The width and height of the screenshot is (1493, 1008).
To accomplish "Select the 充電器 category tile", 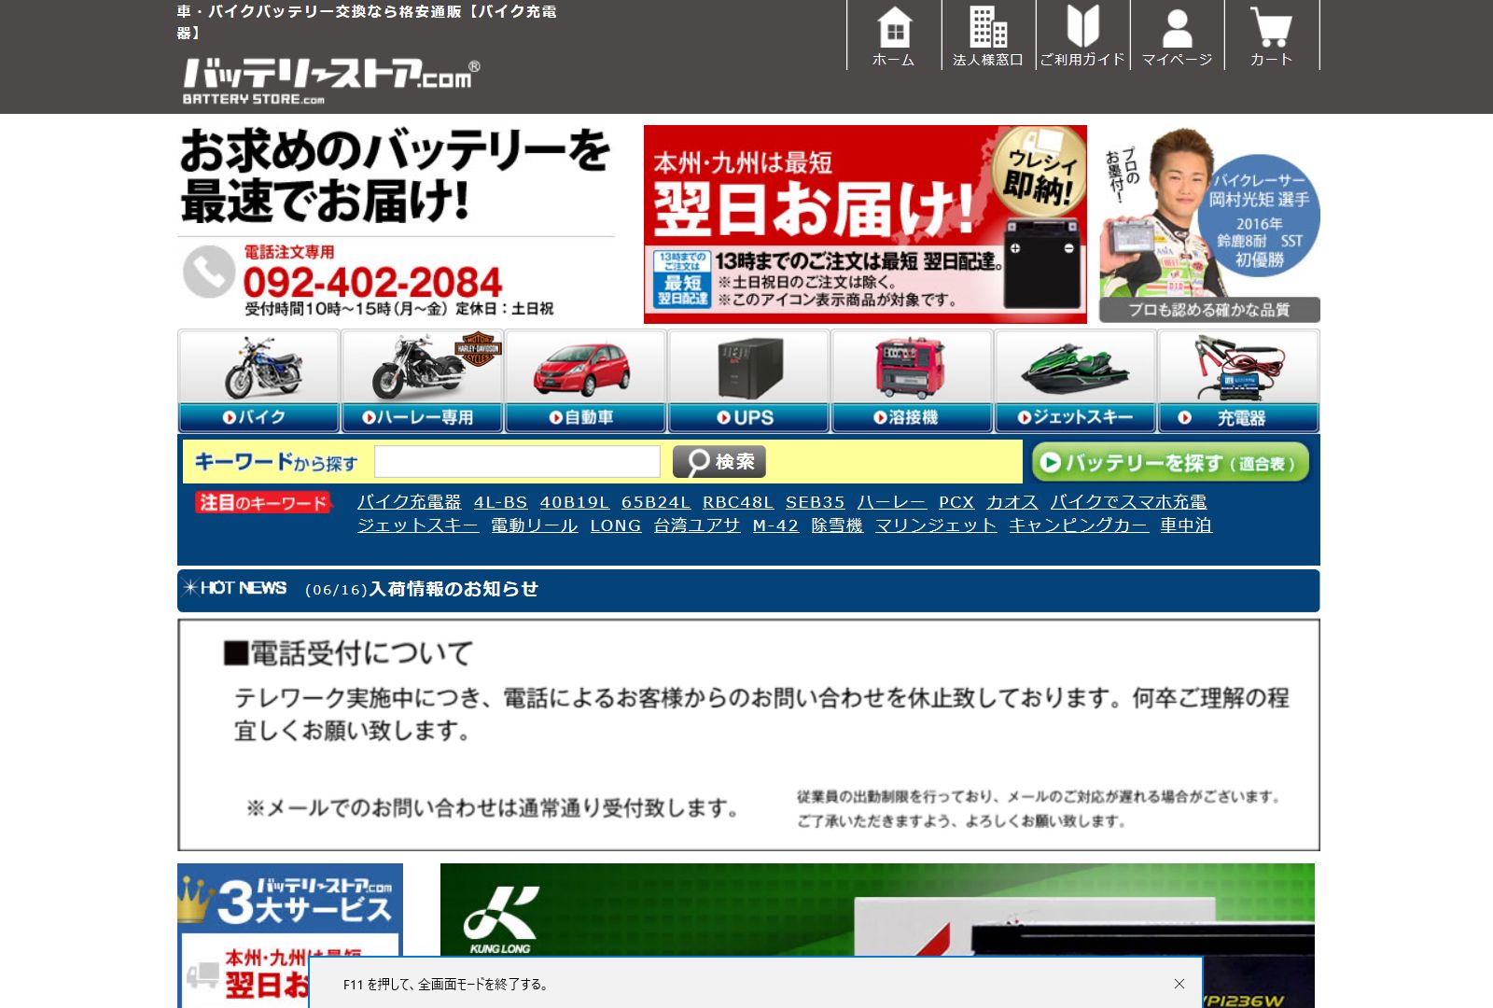I will click(x=1238, y=381).
